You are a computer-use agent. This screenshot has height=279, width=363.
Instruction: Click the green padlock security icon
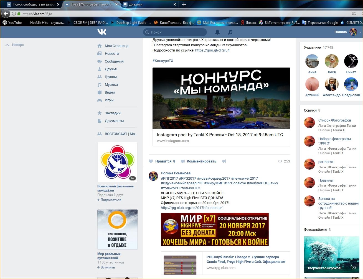[x=19, y=14]
